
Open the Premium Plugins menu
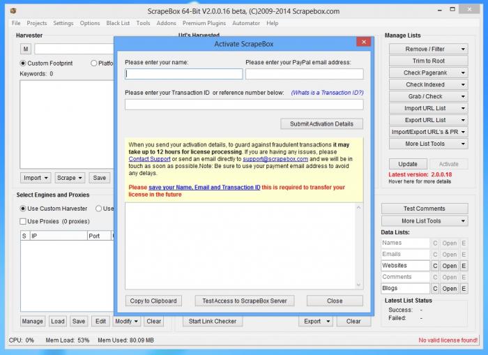204,23
